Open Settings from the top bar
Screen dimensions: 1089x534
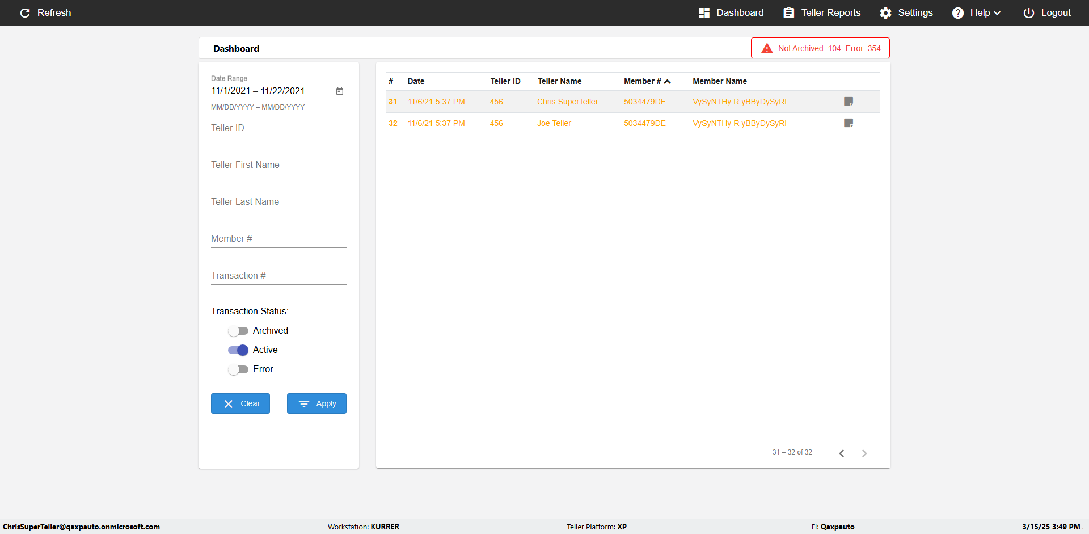[x=906, y=12]
